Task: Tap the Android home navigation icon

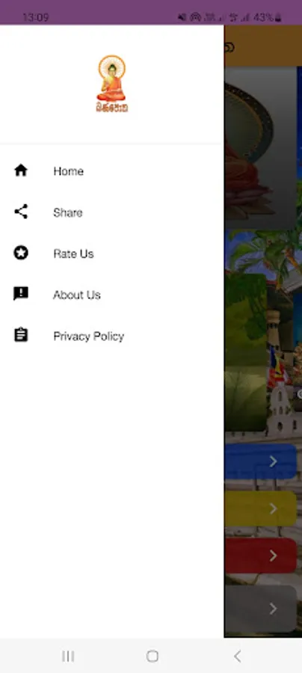Action: click(152, 656)
